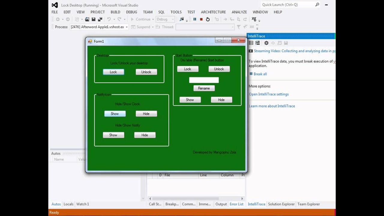Viewport: 384px width, 216px height.
Task: Click the Redo arrow icon
Action: point(119,19)
